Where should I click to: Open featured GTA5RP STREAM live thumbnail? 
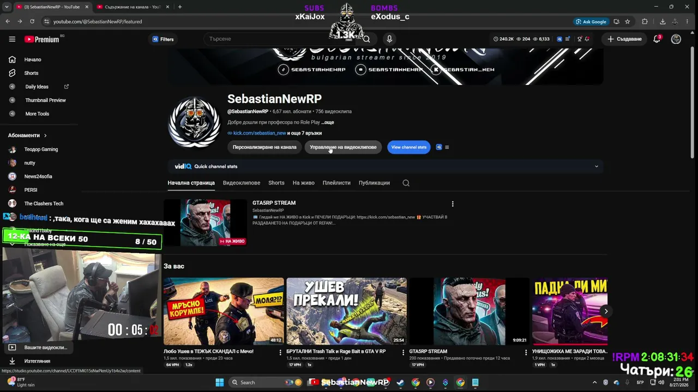[205, 223]
